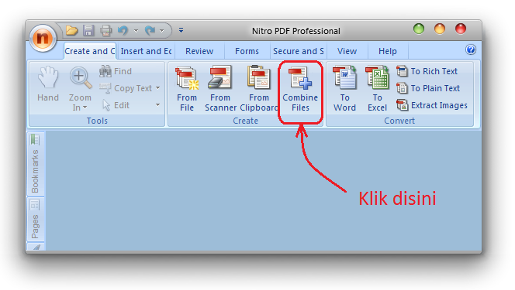Screen dimensions: 515x290
Task: Select the Hand tool
Action: click(48, 84)
